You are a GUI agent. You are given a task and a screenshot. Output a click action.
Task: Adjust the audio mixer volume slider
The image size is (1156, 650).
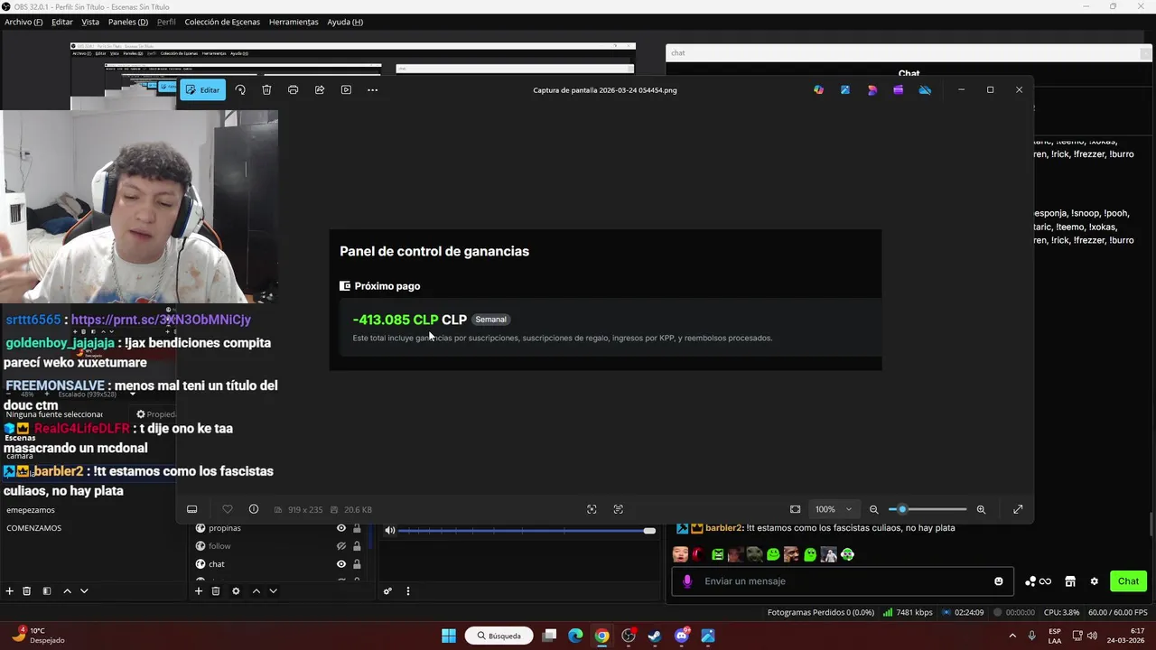527,530
